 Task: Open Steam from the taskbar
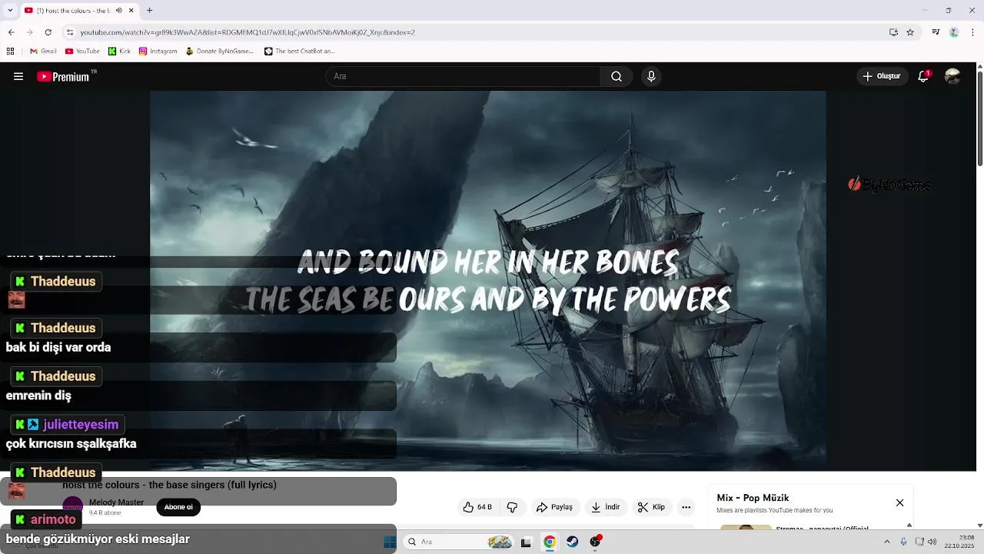click(x=572, y=542)
